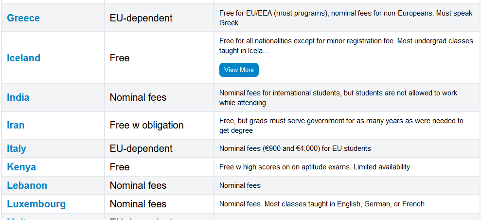The width and height of the screenshot is (499, 220).
Task: Open the Greece country link
Action: pyautogui.click(x=23, y=18)
